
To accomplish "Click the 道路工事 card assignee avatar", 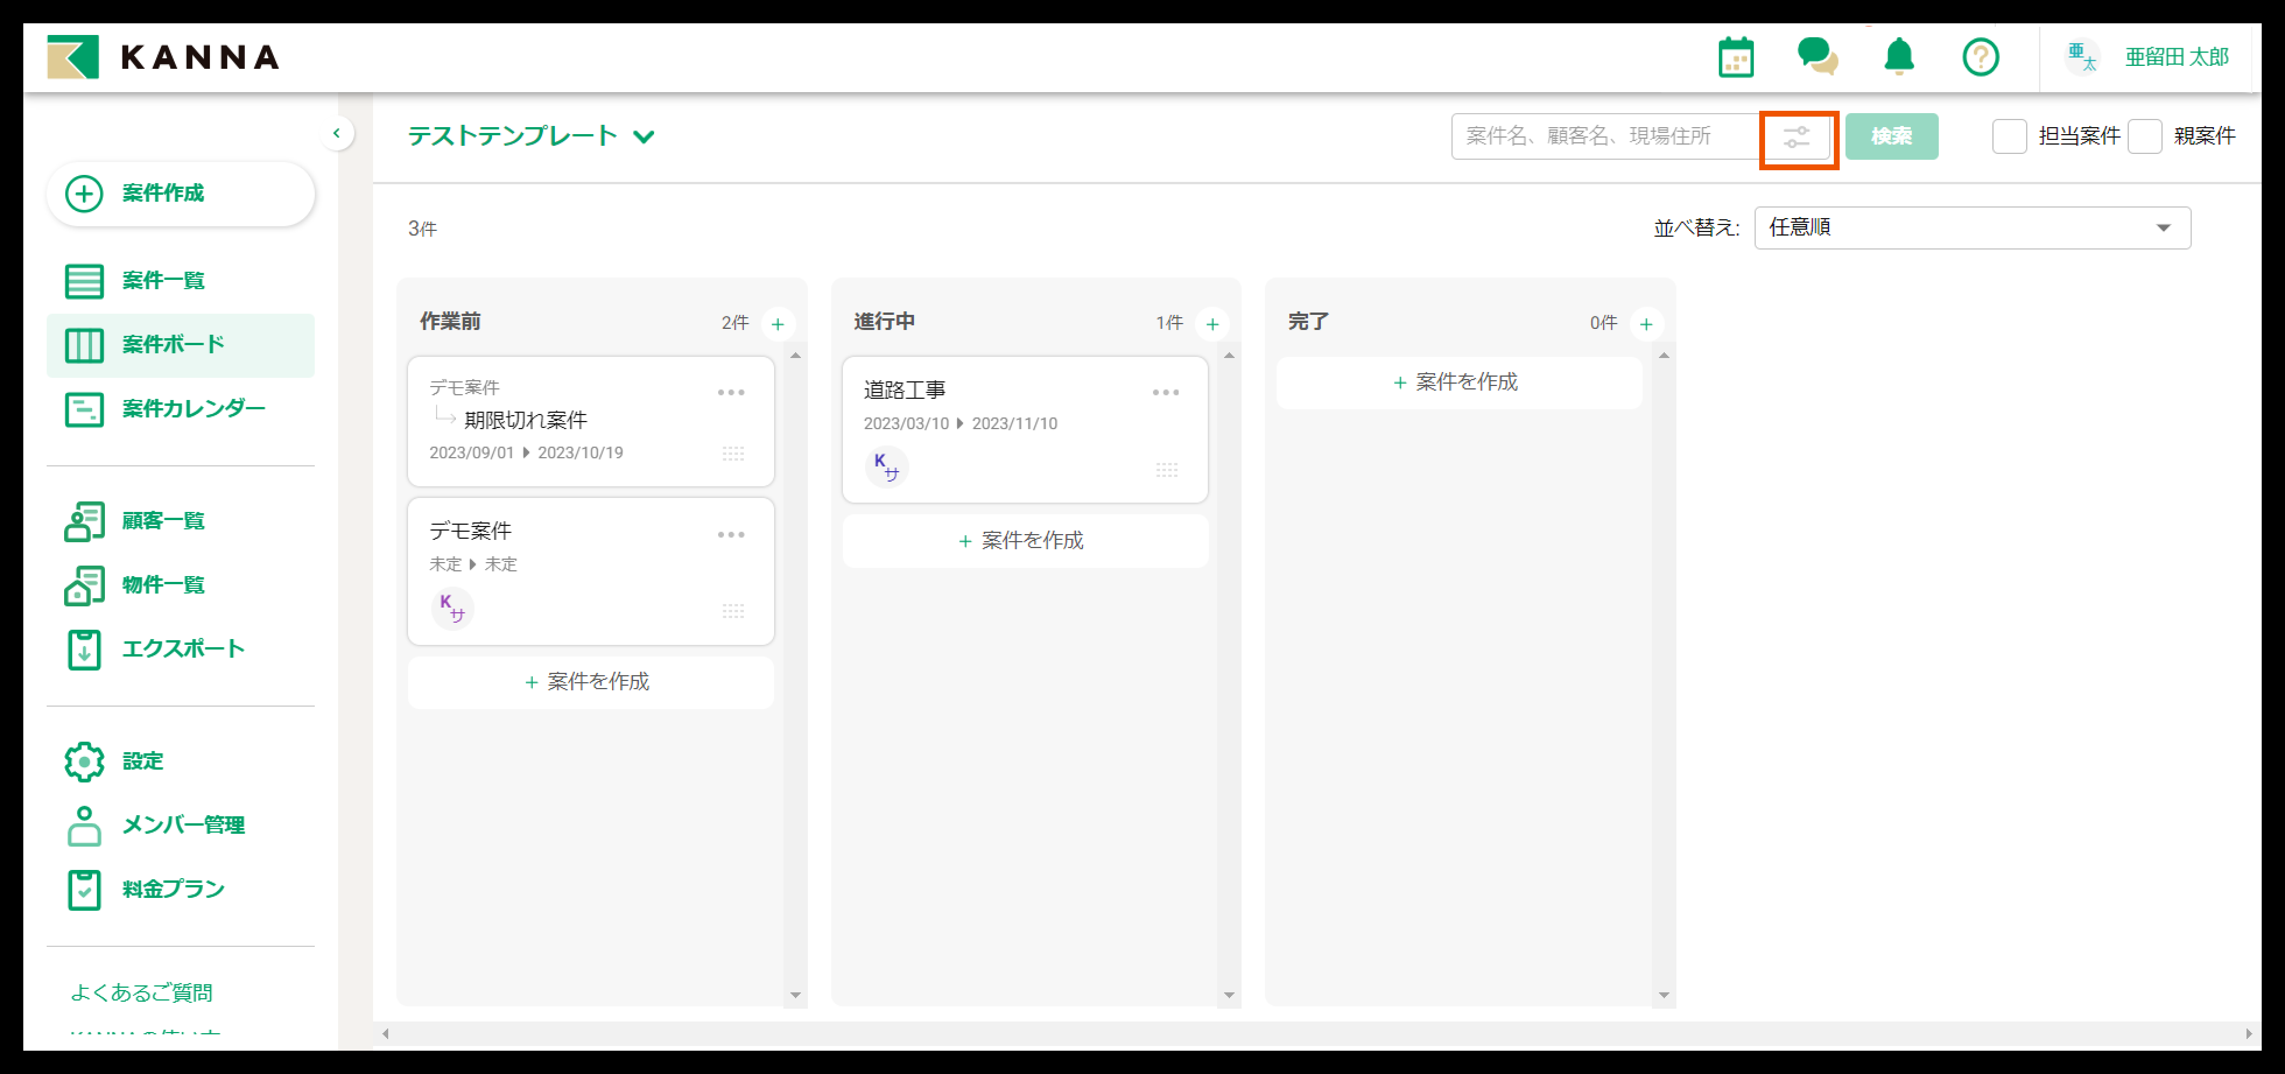I will tap(886, 467).
